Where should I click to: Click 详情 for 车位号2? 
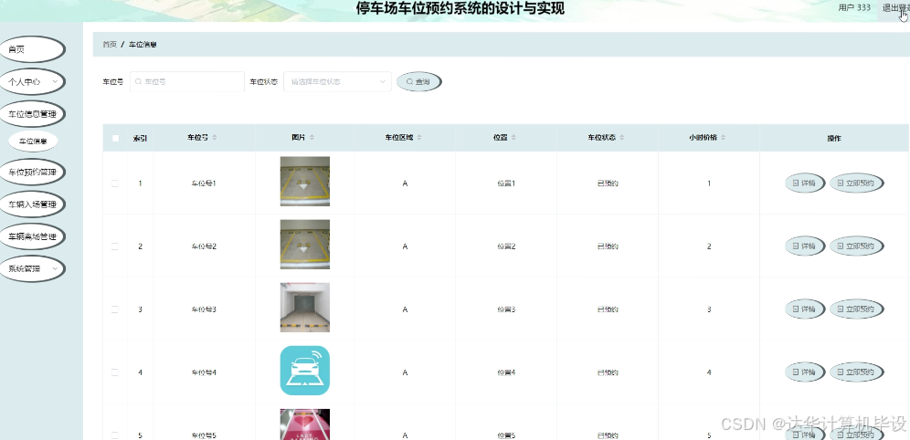(805, 246)
